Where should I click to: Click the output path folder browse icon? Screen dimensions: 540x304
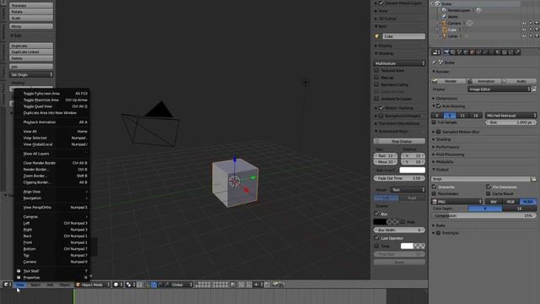[534, 179]
